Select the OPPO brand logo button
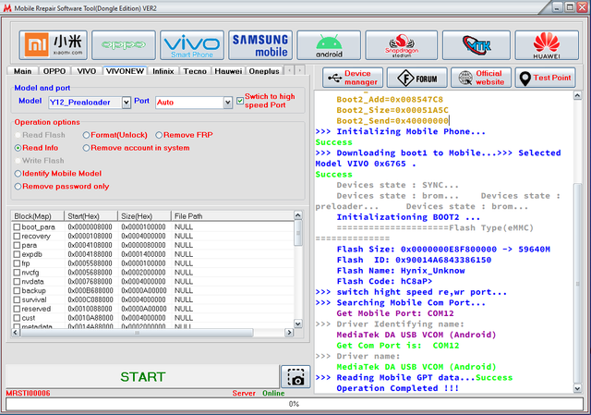The image size is (591, 415). coord(124,45)
